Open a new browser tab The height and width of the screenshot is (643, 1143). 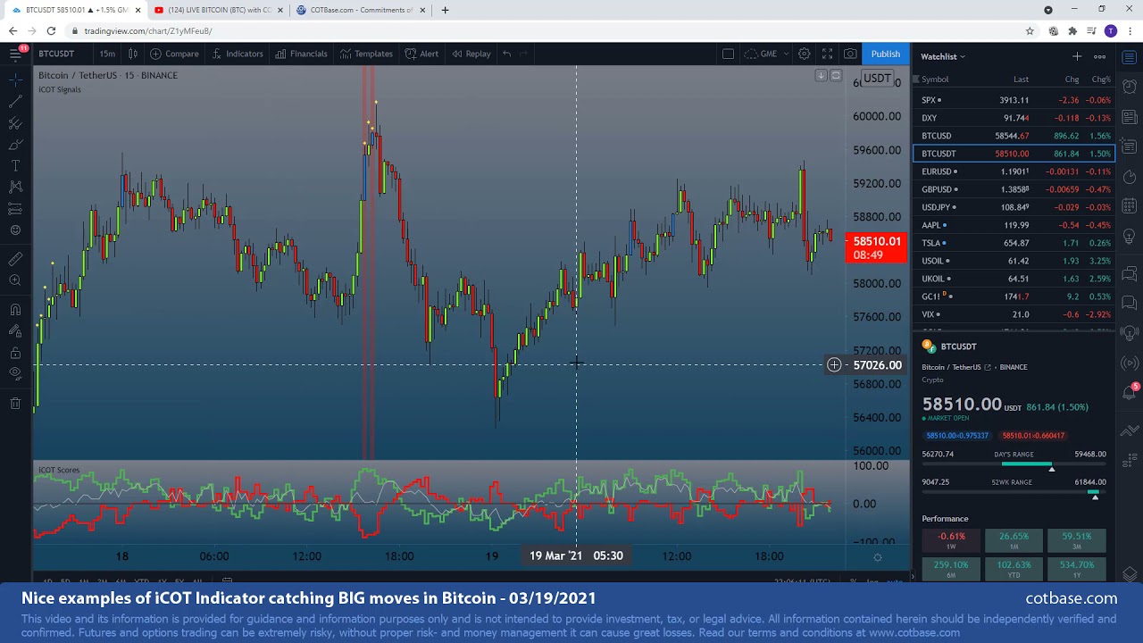[445, 10]
